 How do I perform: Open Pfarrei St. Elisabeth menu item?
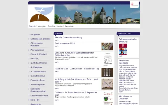39,54
